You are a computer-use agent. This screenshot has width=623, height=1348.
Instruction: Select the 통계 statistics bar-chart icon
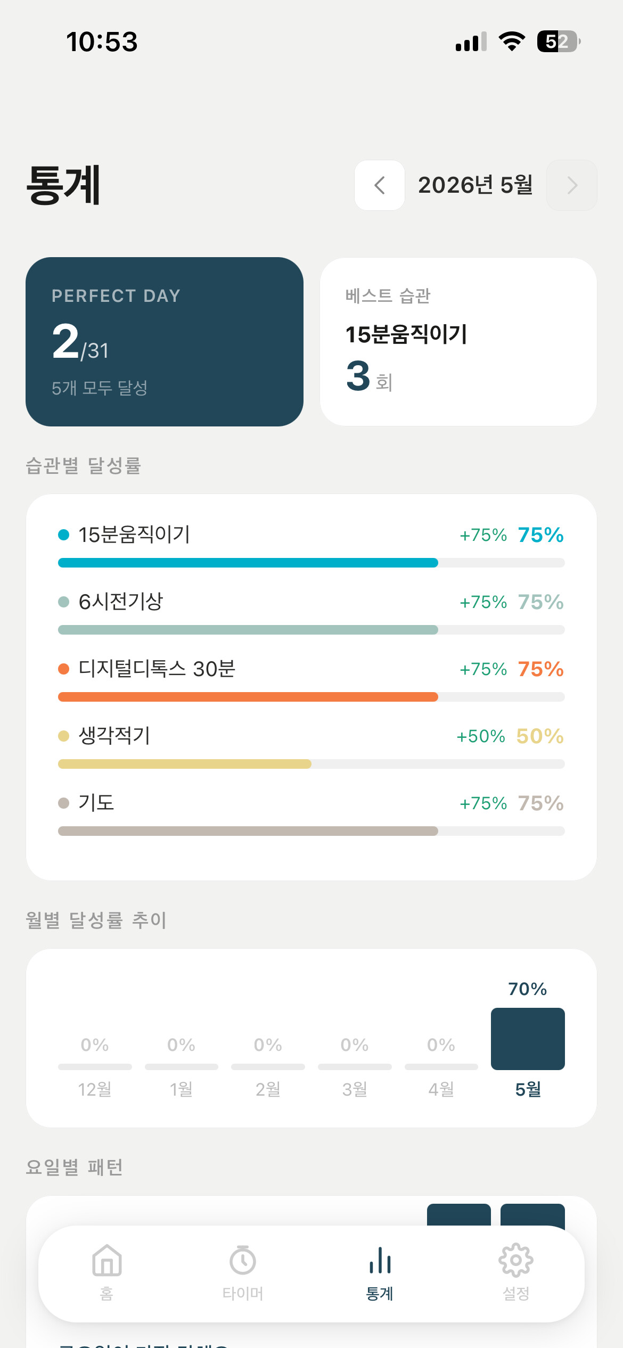click(x=380, y=1260)
